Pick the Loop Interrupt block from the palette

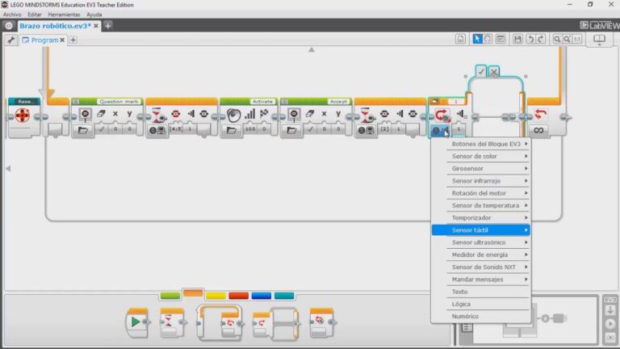pyautogui.click(x=321, y=322)
